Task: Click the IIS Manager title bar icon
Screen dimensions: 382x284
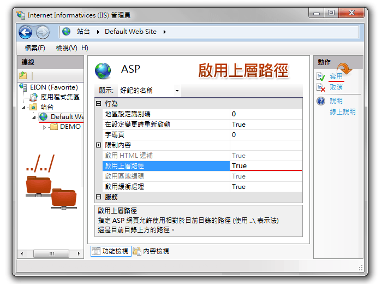Action: [x=21, y=15]
